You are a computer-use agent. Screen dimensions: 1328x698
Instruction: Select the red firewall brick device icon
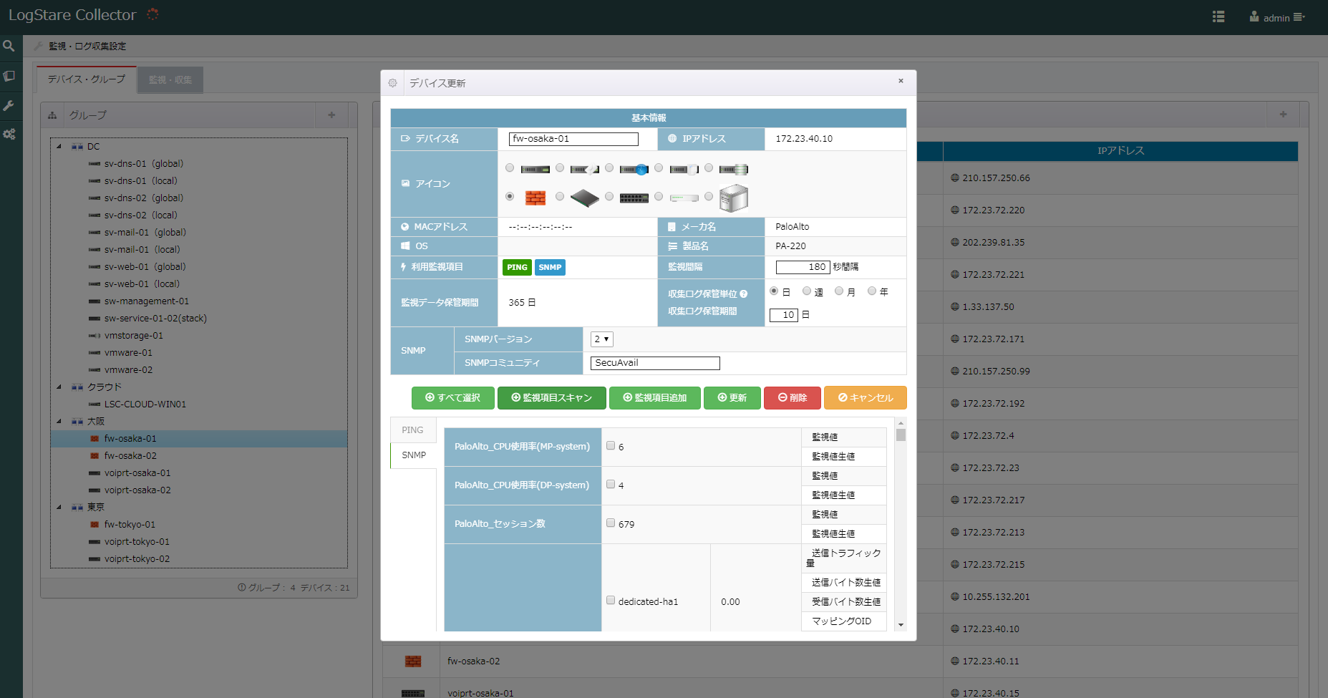[535, 198]
